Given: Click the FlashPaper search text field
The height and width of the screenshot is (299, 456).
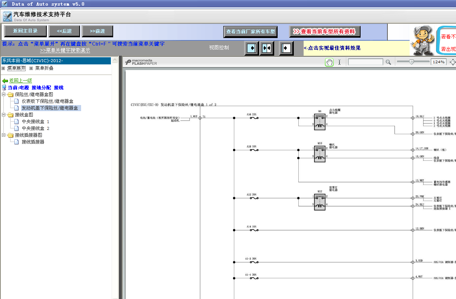Looking at the screenshot, I should 365,62.
